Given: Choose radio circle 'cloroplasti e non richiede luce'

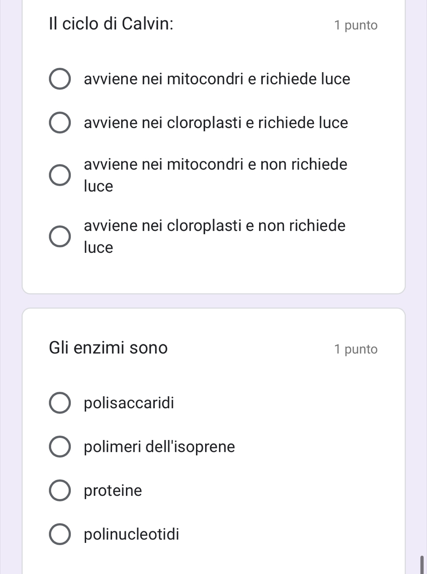Looking at the screenshot, I should click(59, 237).
